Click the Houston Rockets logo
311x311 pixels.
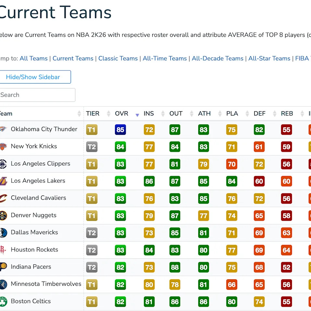pos(3,250)
